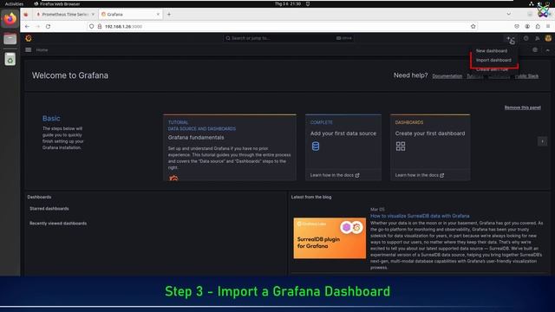Screen dimensions: 555x312
Task: Go back with the browser back arrow
Action: click(27, 27)
